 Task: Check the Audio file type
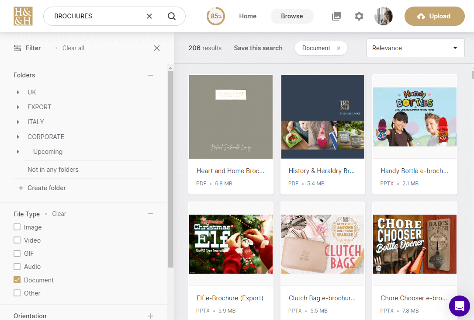click(17, 267)
